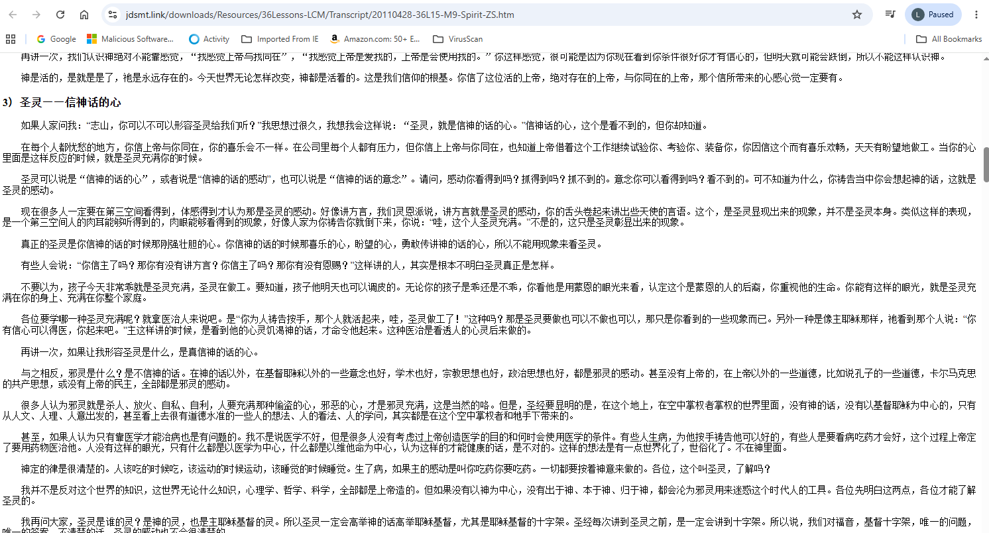Open the apps grid icon in bookmarks bar
The width and height of the screenshot is (989, 533).
11,39
